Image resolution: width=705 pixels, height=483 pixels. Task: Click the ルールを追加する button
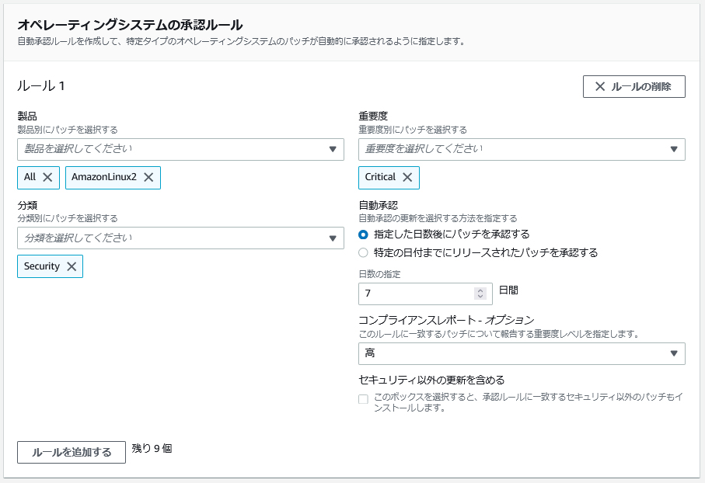click(x=72, y=452)
